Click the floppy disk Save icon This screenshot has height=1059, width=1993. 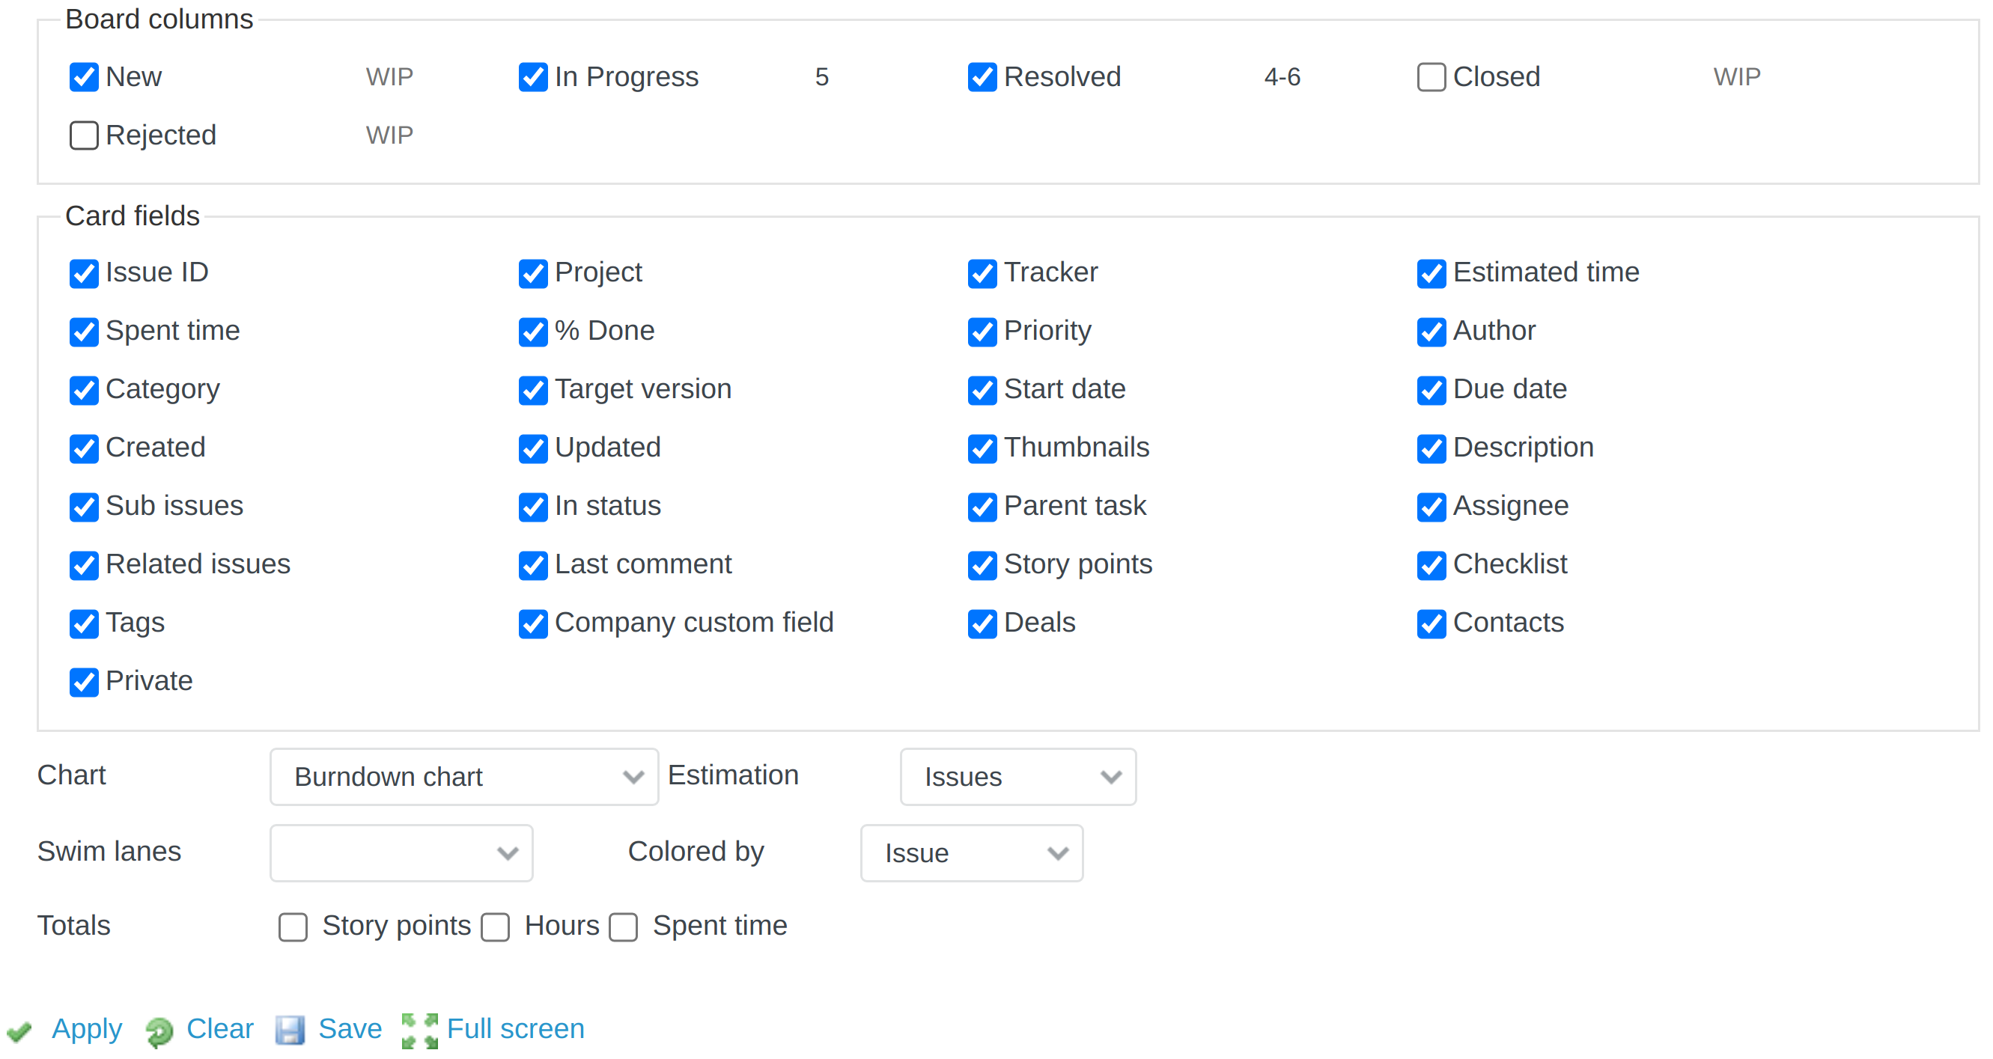pyautogui.click(x=291, y=1029)
